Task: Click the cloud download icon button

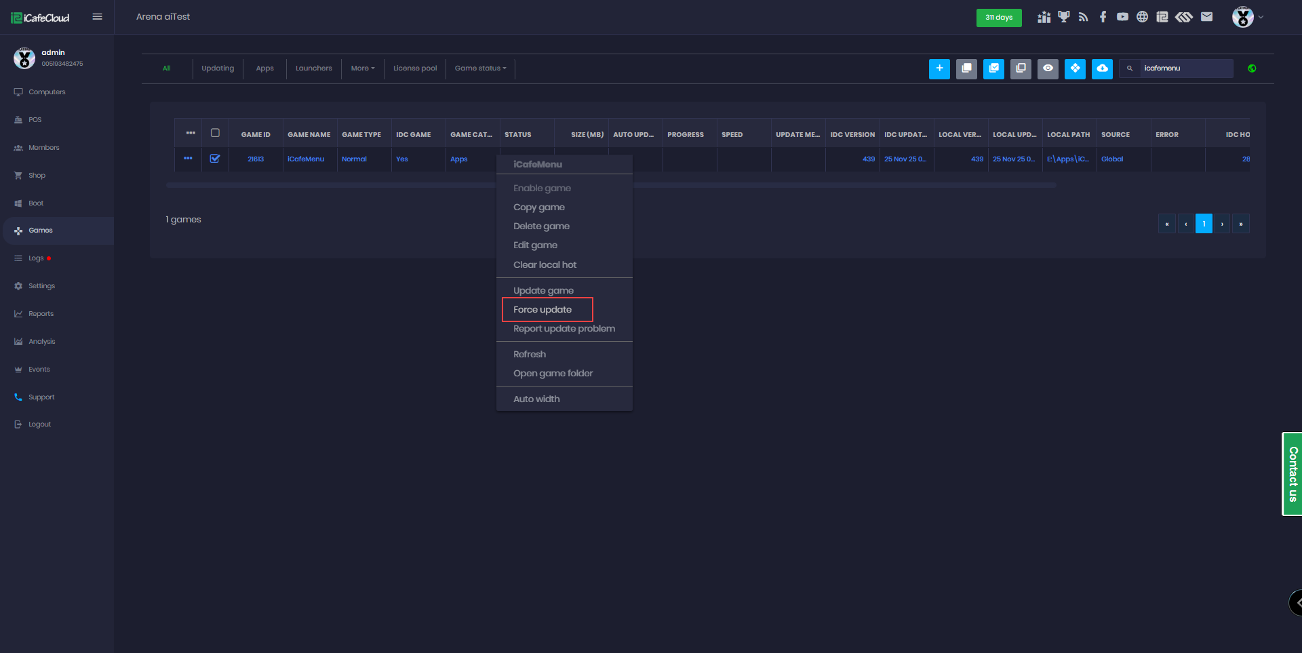Action: coord(1102,68)
